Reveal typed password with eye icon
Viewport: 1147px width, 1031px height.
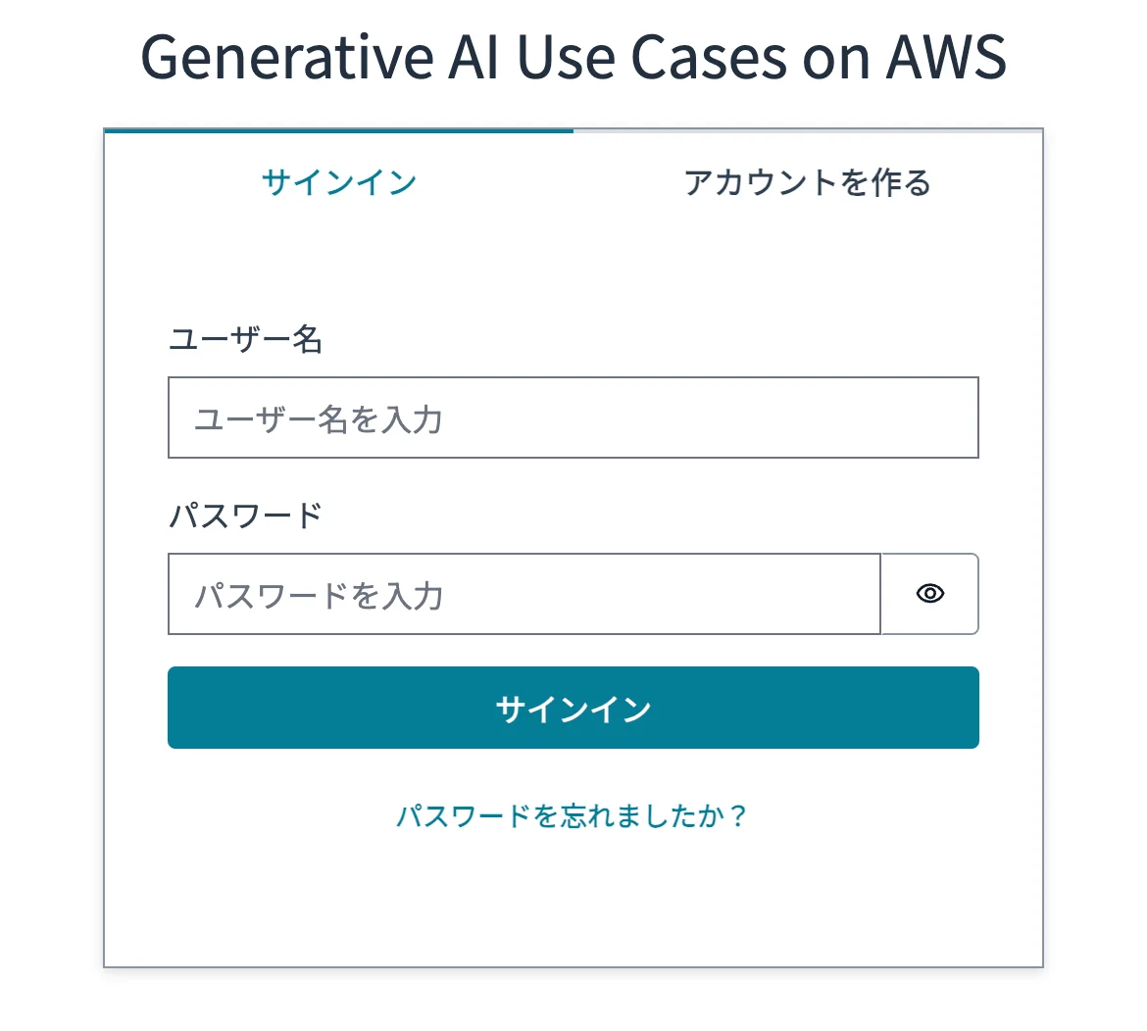point(929,594)
